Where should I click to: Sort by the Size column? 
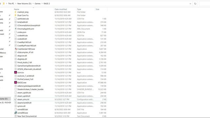(x=97, y=9)
